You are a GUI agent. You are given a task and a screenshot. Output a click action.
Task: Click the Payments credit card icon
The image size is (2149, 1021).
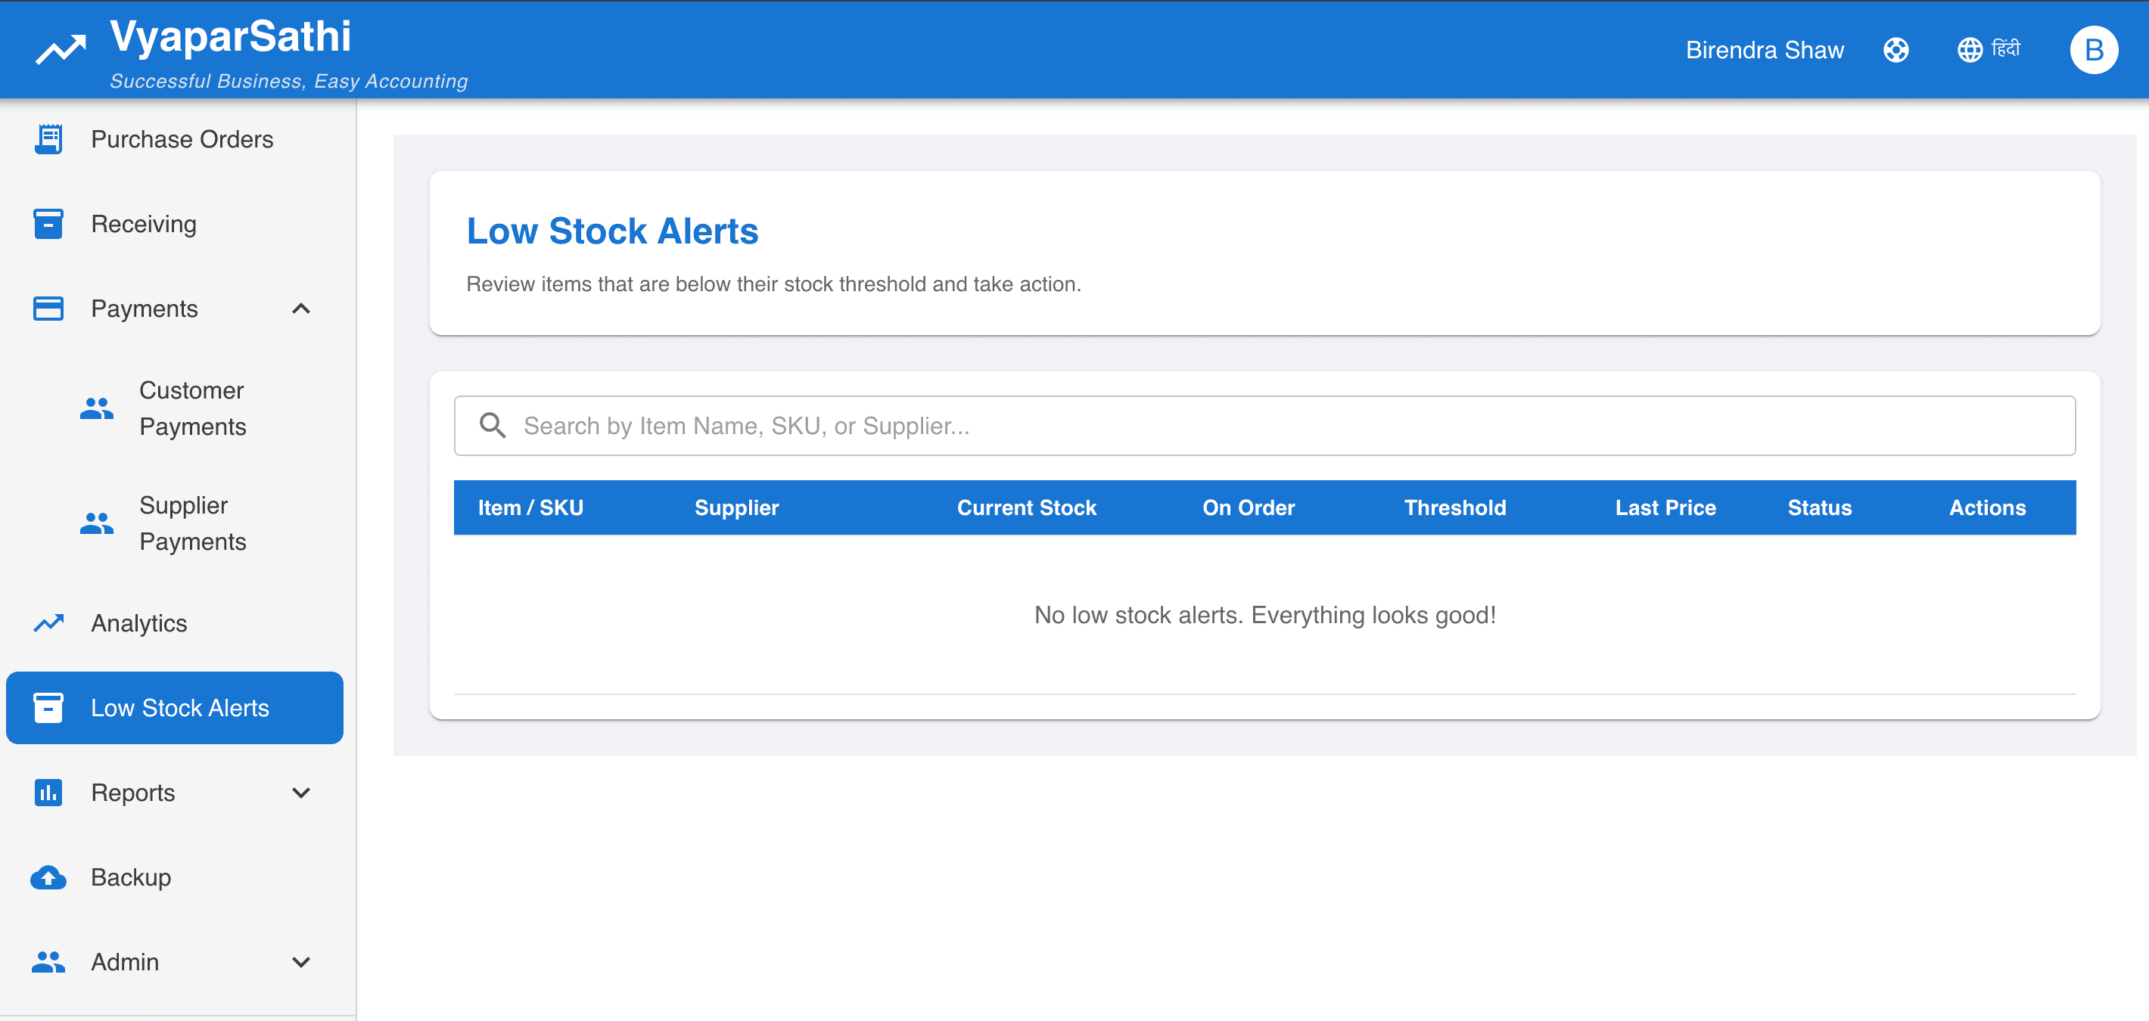tap(48, 309)
